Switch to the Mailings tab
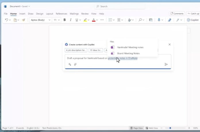Screen dimensions: 200x132 tap(74, 14)
